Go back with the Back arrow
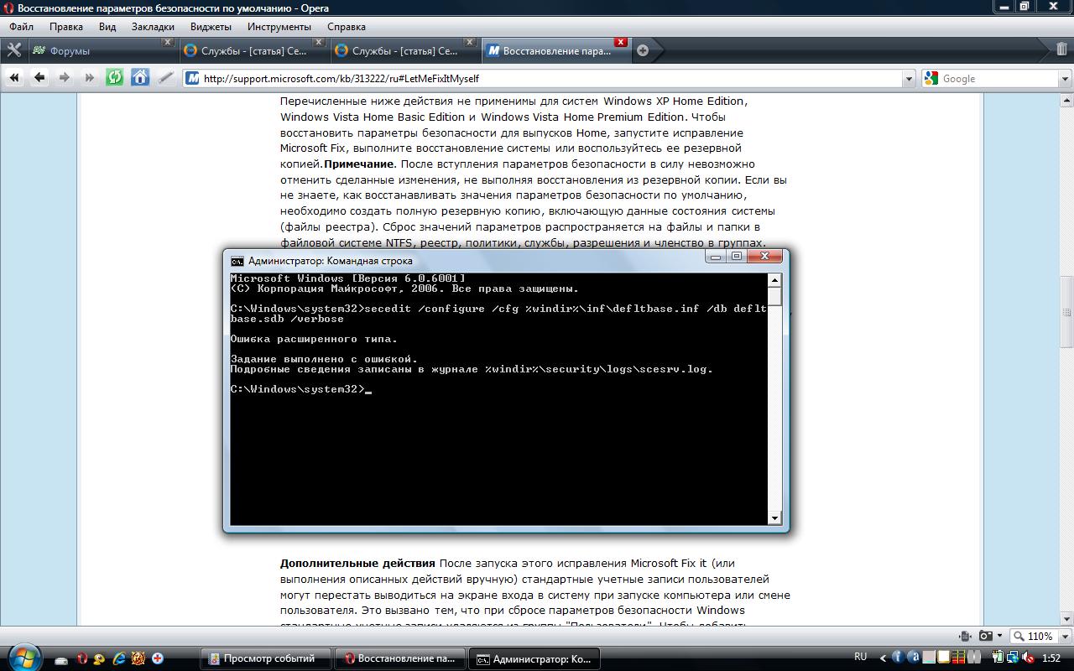Image resolution: width=1074 pixels, height=671 pixels. 39,78
